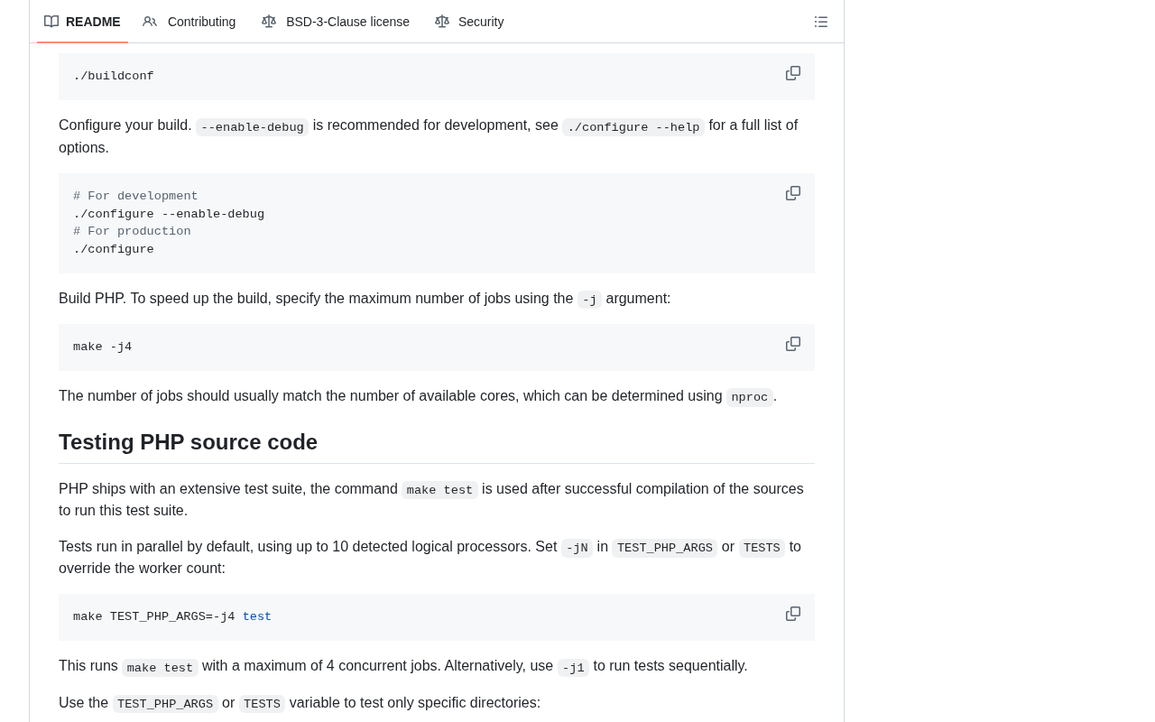The image size is (1155, 722).
Task: Copy the make -j4 command
Action: (793, 344)
